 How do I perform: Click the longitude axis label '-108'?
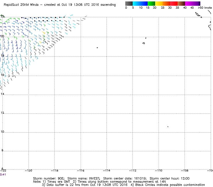[185, 171]
